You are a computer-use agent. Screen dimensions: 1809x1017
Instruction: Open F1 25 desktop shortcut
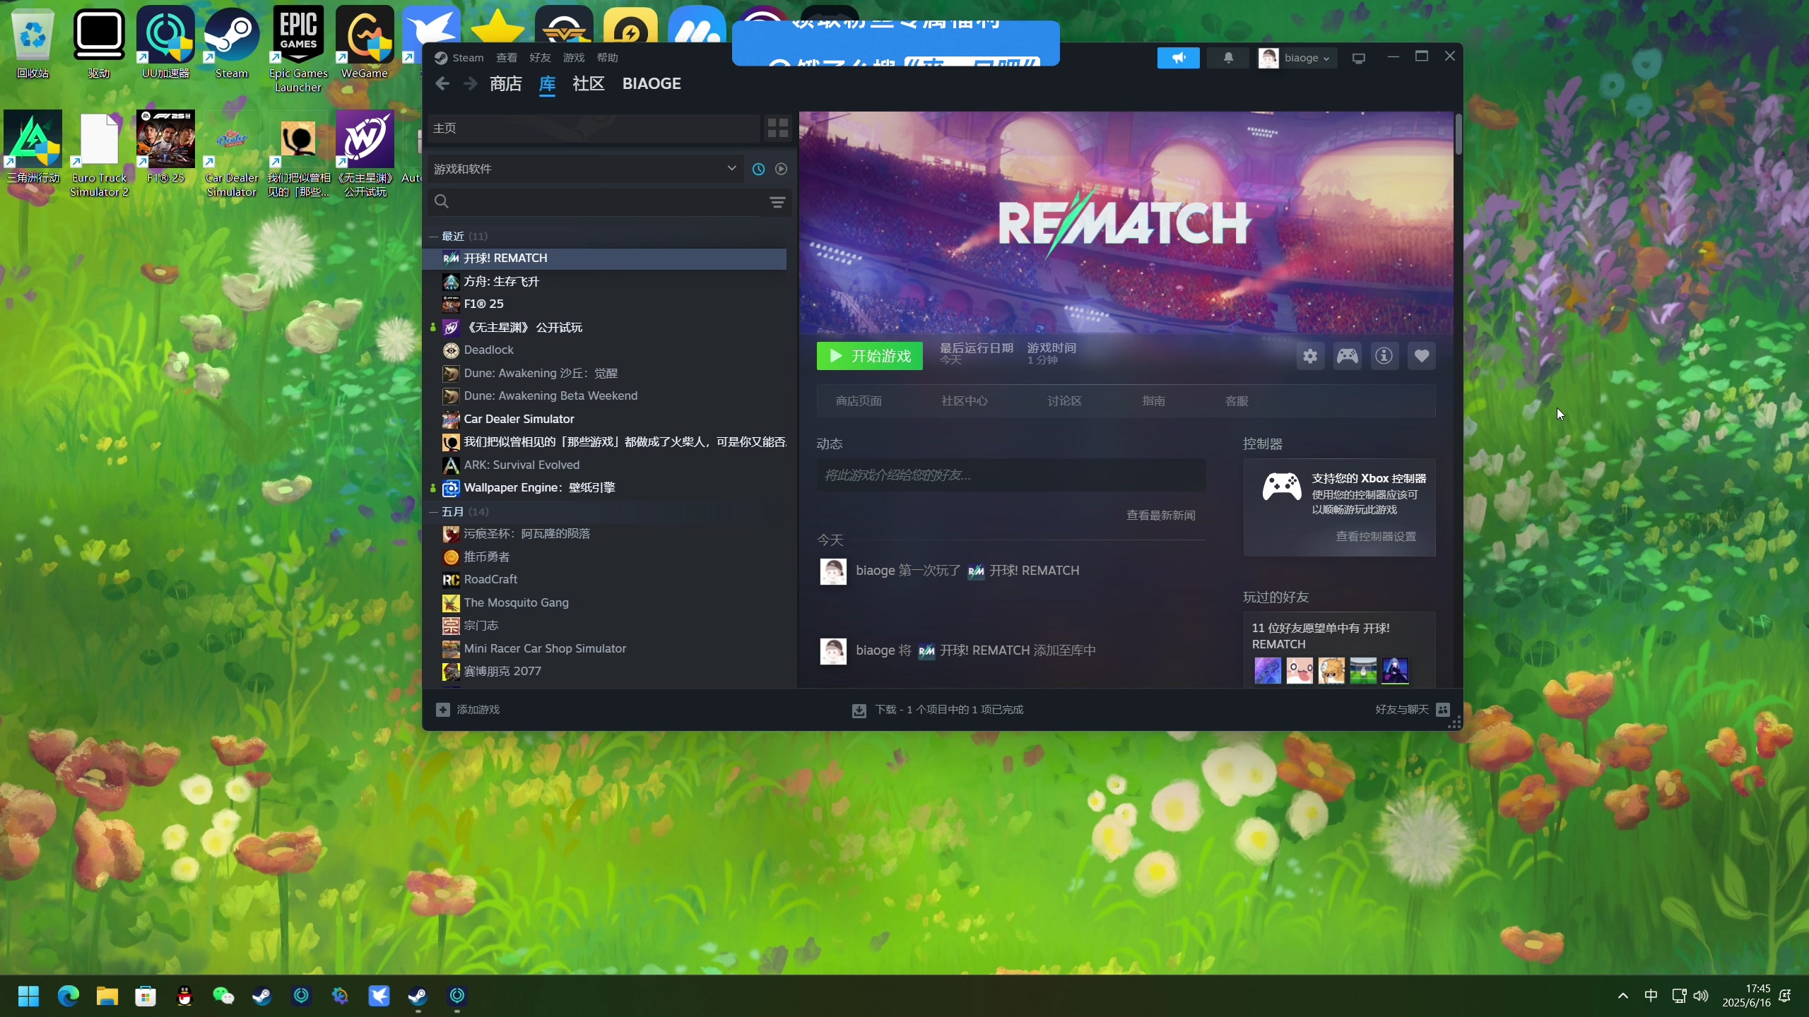(x=165, y=147)
